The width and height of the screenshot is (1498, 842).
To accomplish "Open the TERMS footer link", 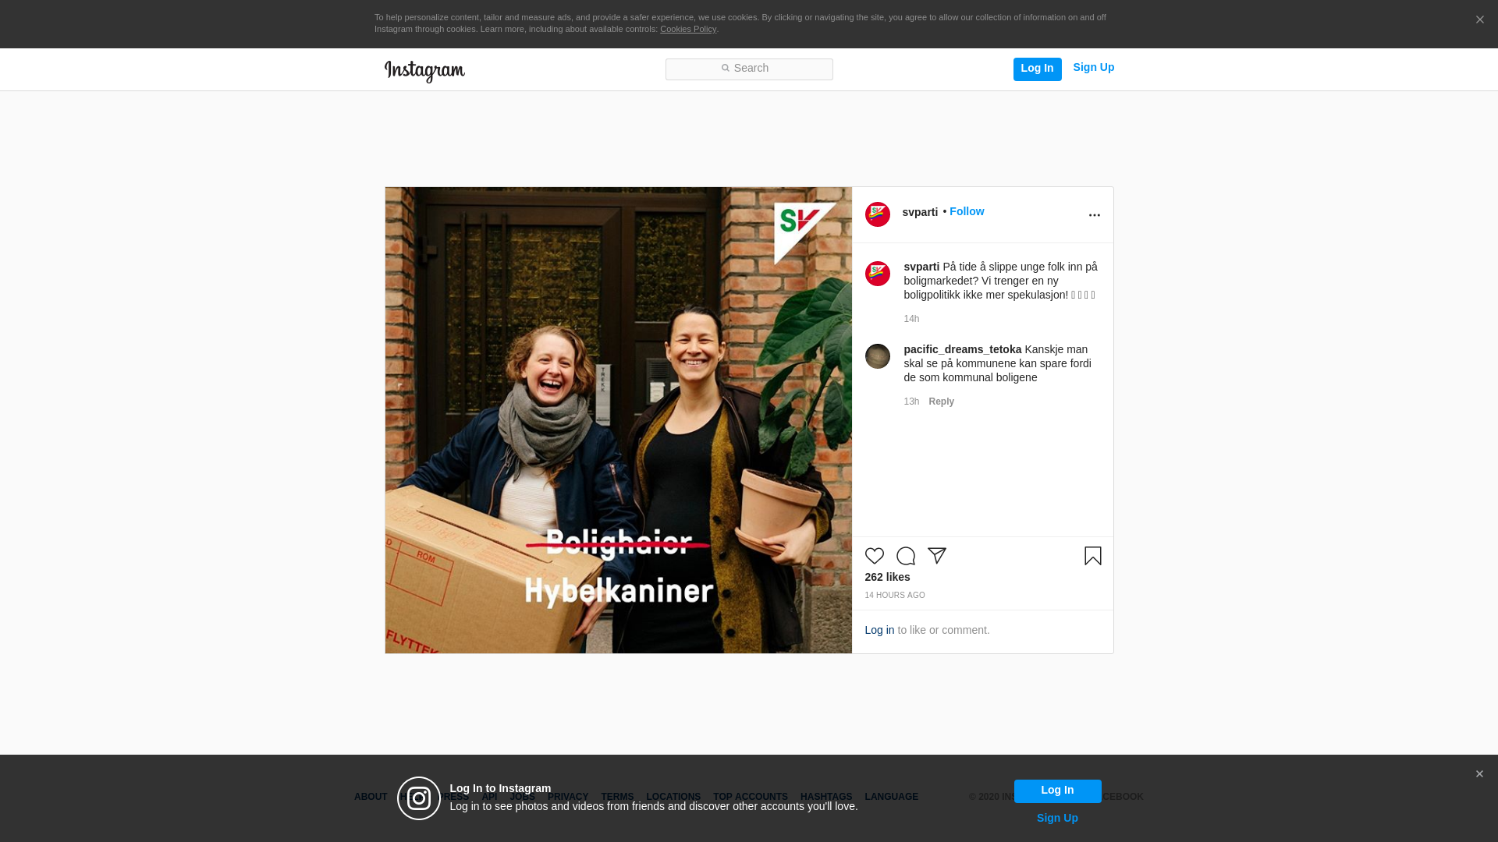I will coord(617,797).
